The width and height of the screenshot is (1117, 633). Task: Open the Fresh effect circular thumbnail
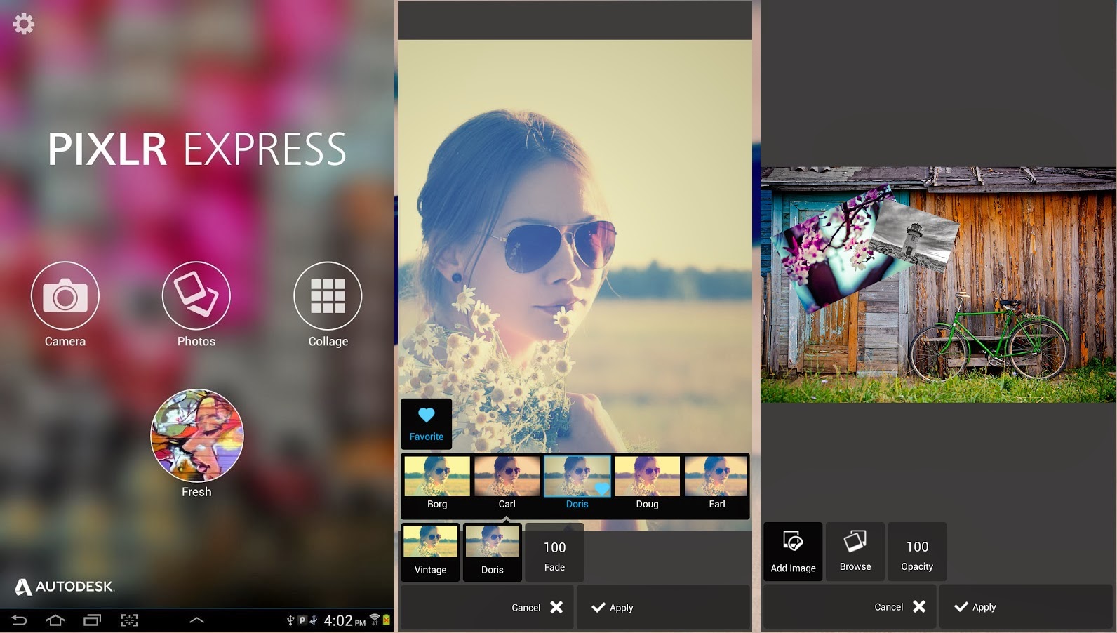click(x=197, y=435)
